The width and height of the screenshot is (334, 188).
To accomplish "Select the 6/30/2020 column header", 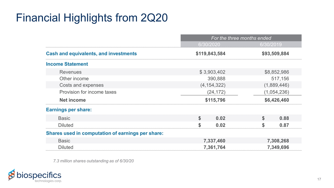I will pos(209,44).
